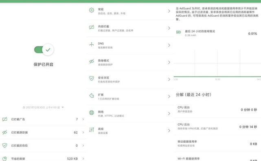This screenshot has width=261, height=161.
Task: Open the 高级 advanced sliders icon
Action: 92,130
